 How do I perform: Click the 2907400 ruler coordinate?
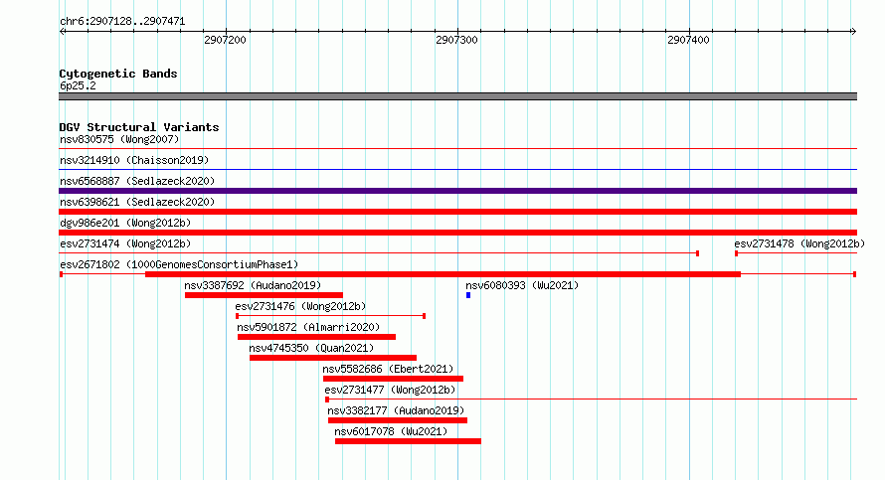point(688,40)
